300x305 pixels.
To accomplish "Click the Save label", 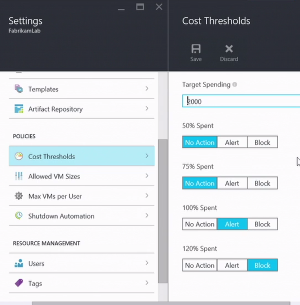I will point(196,59).
